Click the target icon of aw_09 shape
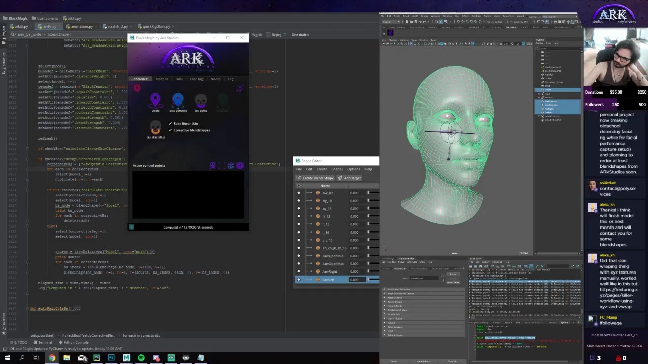This screenshot has width=648, height=364. [x=318, y=193]
